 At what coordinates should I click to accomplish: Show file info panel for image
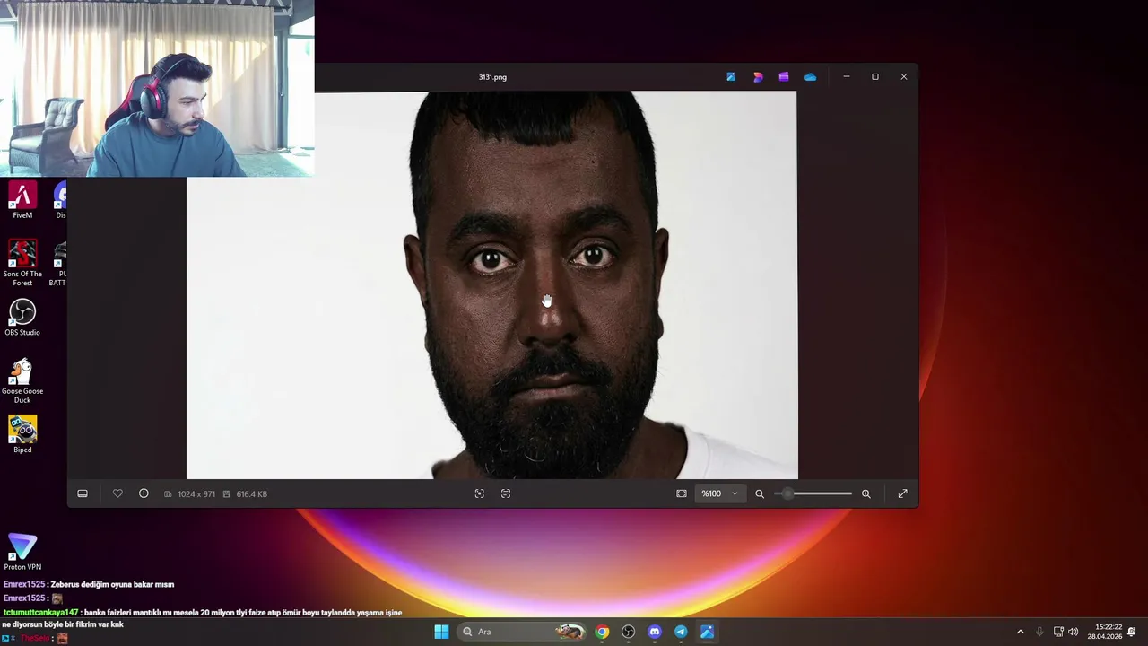143,493
